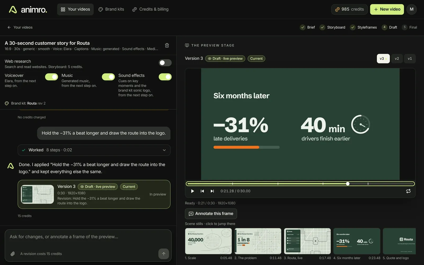The image size is (424, 265).
Task: Toggle Web research switch
Action: [165, 63]
